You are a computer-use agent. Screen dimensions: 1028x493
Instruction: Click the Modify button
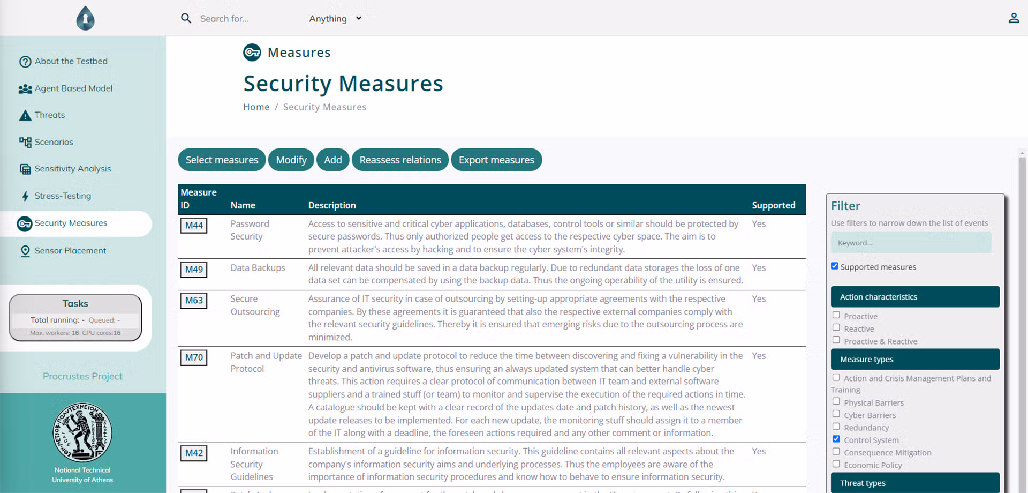click(x=291, y=160)
